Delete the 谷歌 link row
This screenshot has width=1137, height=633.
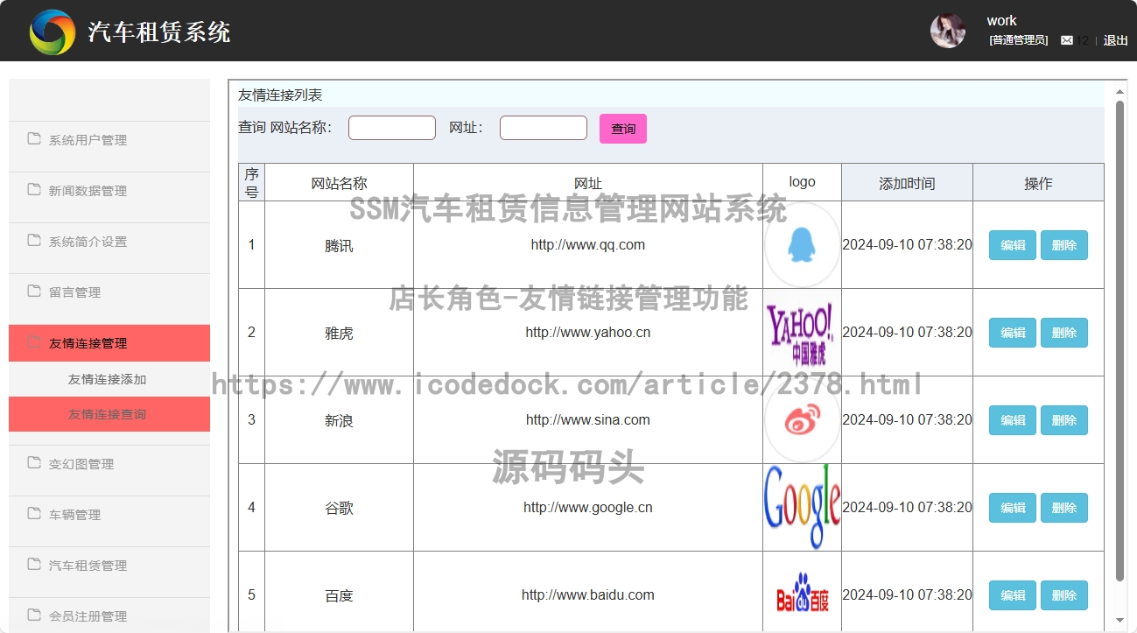pyautogui.click(x=1064, y=508)
